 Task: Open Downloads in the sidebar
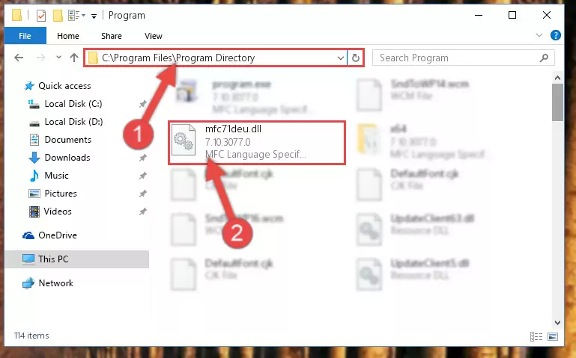point(67,158)
